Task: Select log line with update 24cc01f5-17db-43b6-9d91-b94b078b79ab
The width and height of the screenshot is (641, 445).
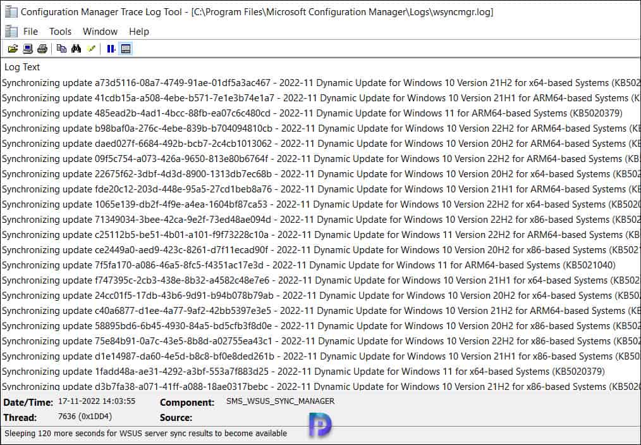Action: click(320, 296)
